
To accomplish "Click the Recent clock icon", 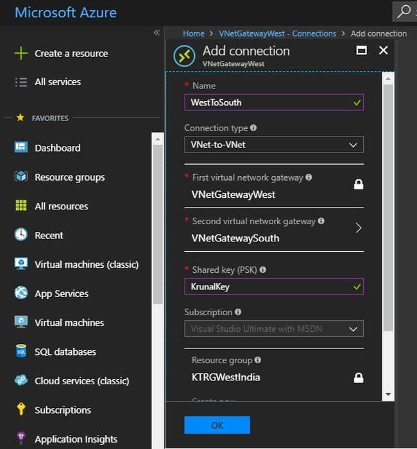I will click(21, 234).
